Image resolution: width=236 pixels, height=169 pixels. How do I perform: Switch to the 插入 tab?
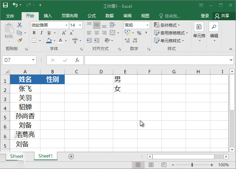[x=48, y=16]
